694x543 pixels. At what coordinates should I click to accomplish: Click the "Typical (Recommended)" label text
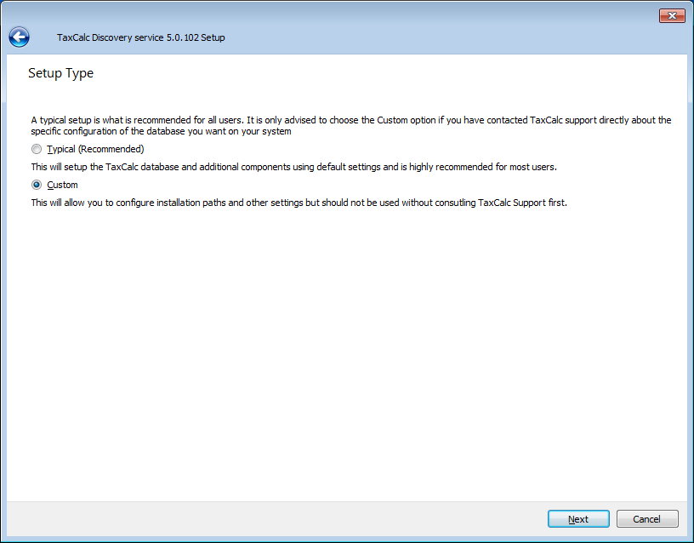95,149
